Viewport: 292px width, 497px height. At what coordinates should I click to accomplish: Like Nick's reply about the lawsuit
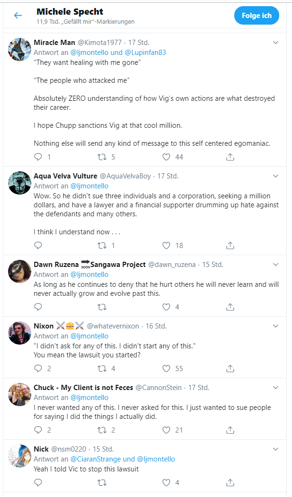coord(167,482)
